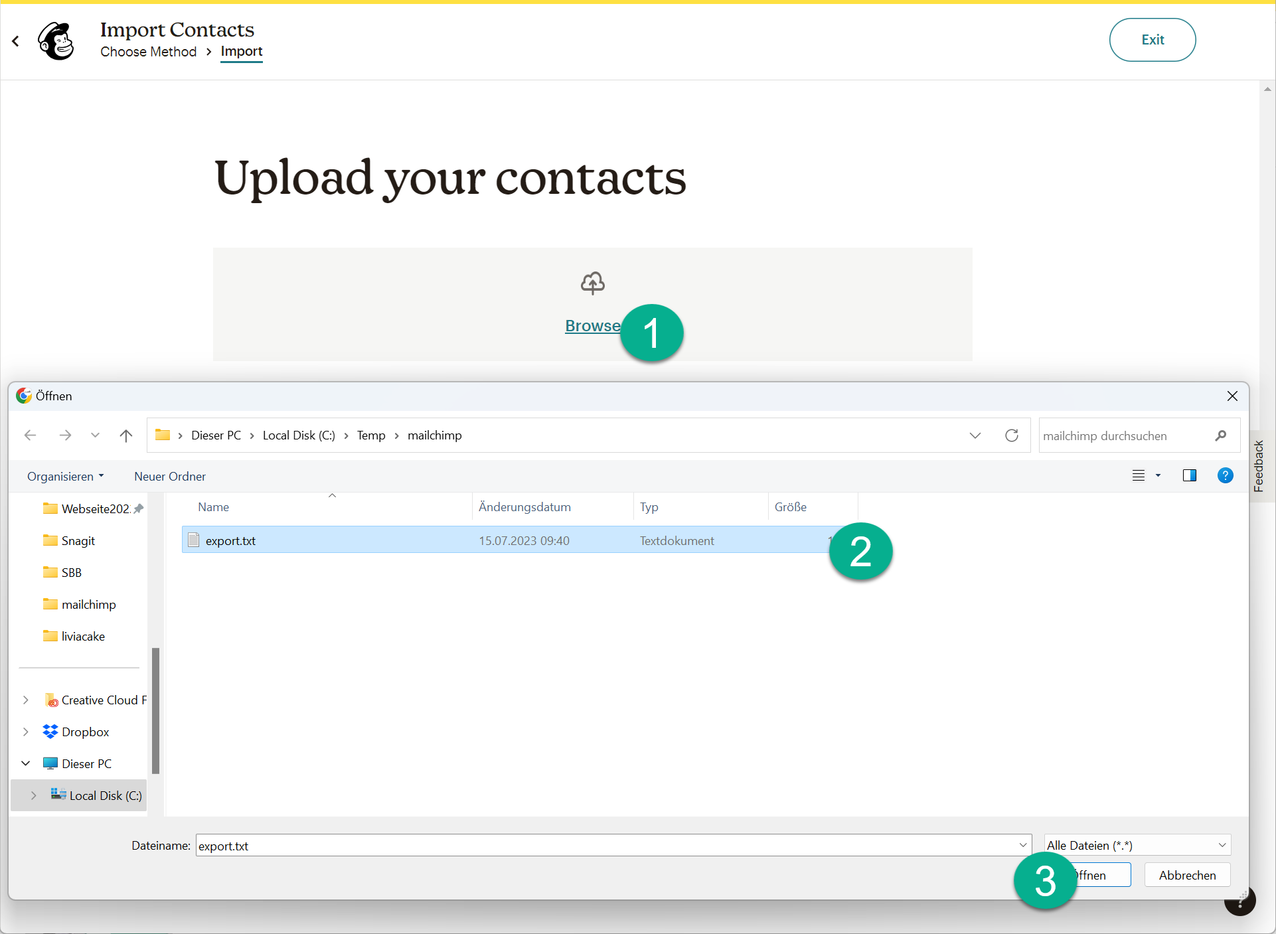Open file dialog help question icon
Image resolution: width=1276 pixels, height=934 pixels.
point(1225,475)
